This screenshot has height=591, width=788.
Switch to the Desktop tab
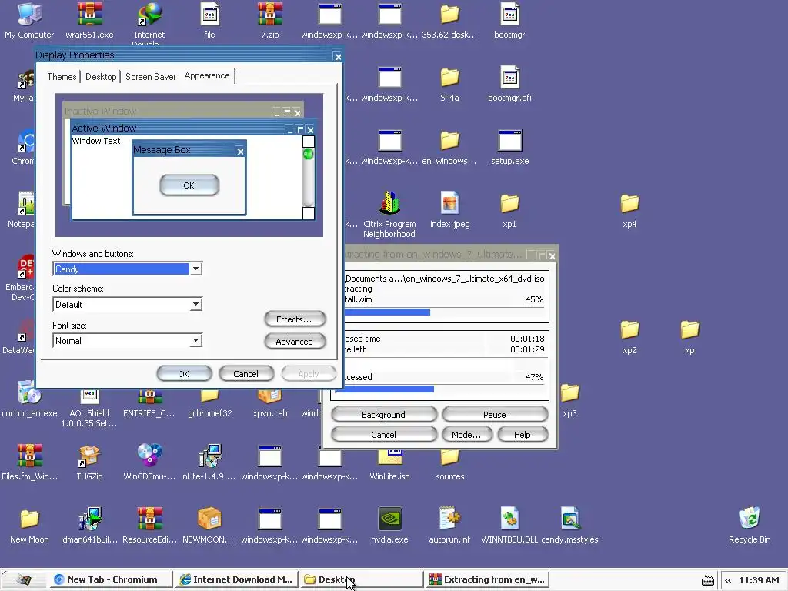(101, 76)
